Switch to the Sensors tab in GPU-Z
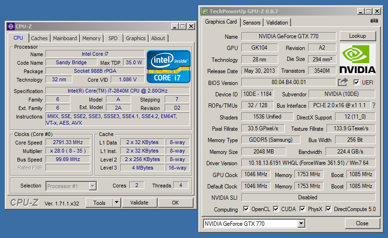The image size is (388, 238). point(251,23)
